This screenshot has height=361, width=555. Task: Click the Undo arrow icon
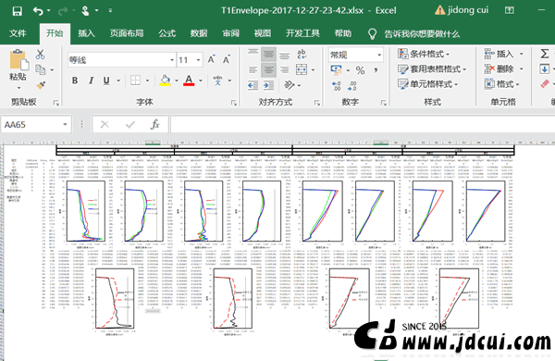pyautogui.click(x=38, y=11)
